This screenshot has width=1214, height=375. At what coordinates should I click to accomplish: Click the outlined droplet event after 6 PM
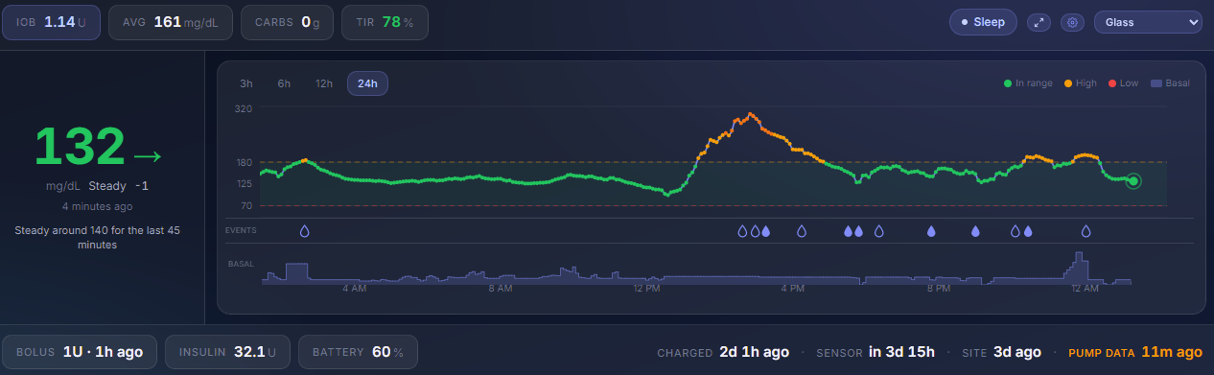point(878,231)
